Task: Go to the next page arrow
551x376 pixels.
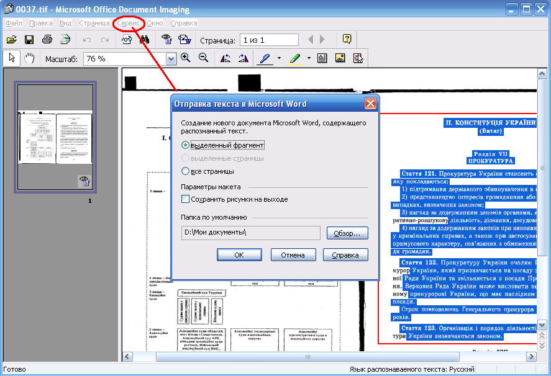Action: (x=322, y=40)
